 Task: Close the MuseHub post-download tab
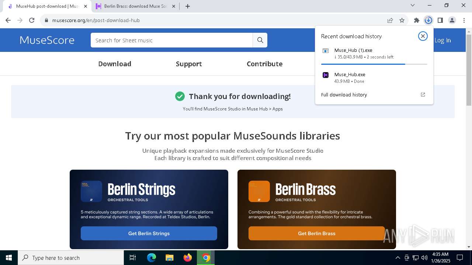coord(85,6)
